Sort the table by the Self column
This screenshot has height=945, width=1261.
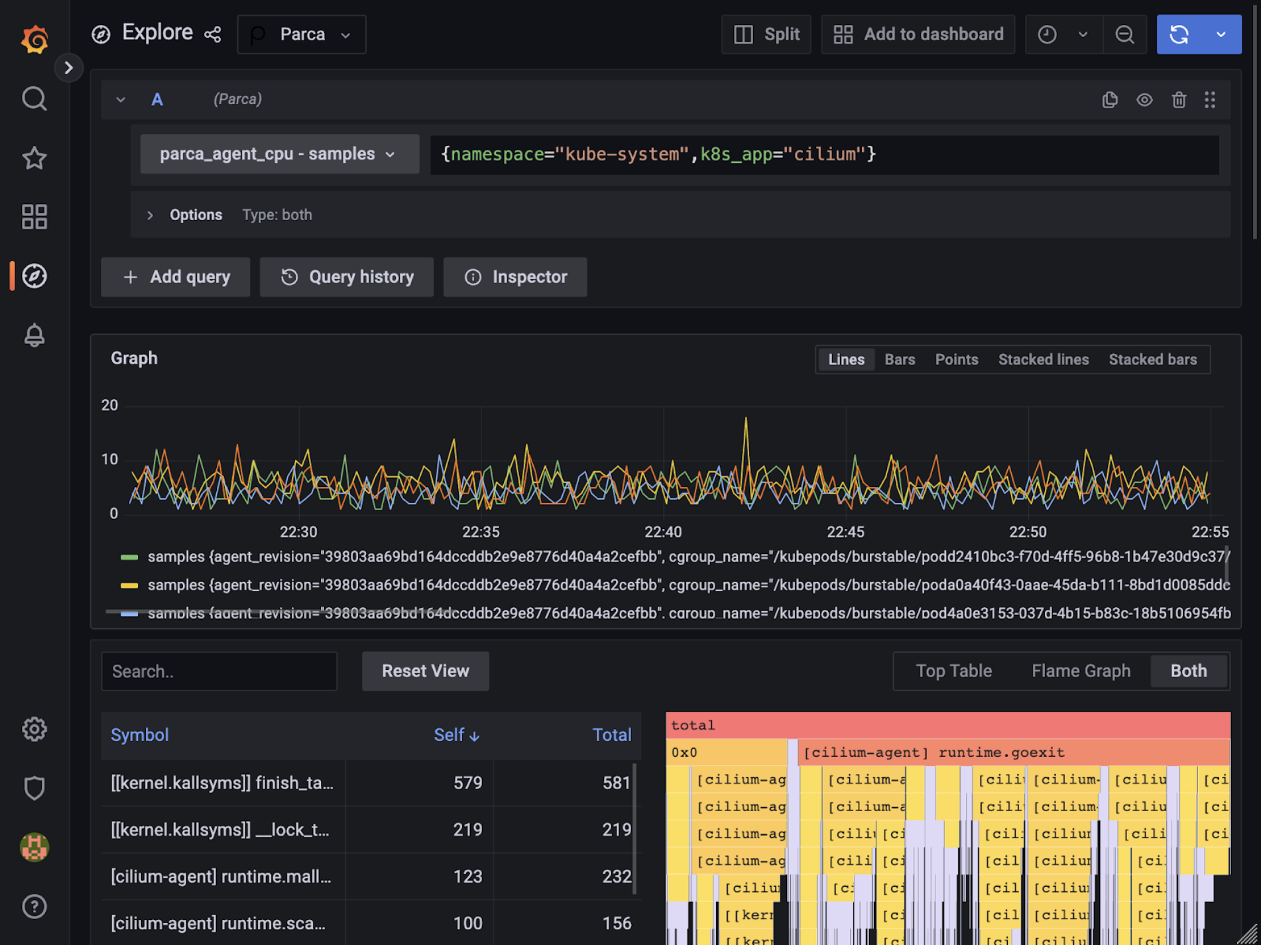coord(457,735)
